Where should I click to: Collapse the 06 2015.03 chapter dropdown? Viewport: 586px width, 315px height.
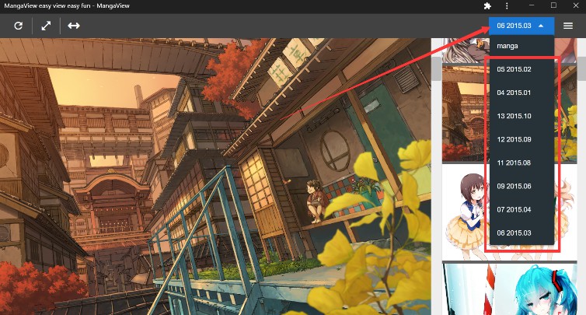pyautogui.click(x=521, y=26)
